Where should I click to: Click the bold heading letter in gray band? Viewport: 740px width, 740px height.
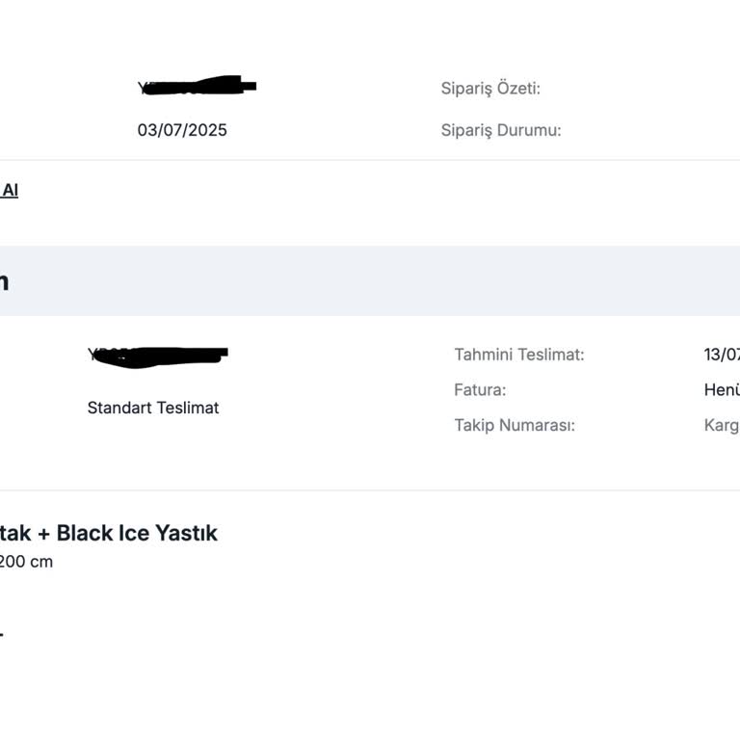point(4,281)
